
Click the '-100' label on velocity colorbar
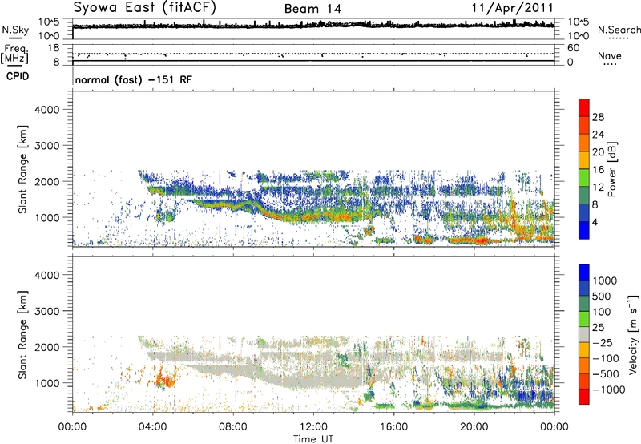[606, 358]
